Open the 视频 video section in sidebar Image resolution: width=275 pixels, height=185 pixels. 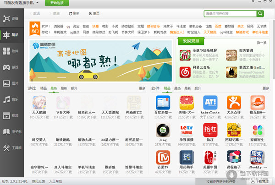[x=12, y=115]
